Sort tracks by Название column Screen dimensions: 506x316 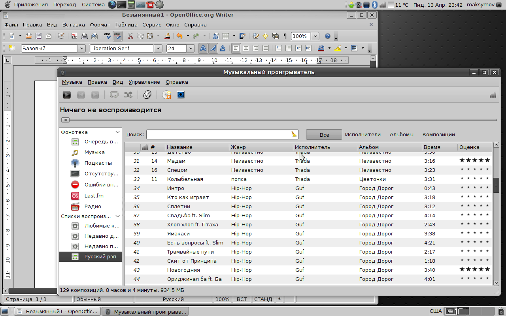tap(197, 147)
